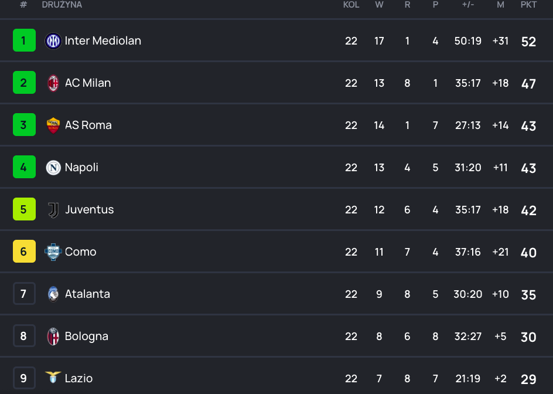Open the Juventus team page
This screenshot has width=553, height=394.
click(x=90, y=210)
